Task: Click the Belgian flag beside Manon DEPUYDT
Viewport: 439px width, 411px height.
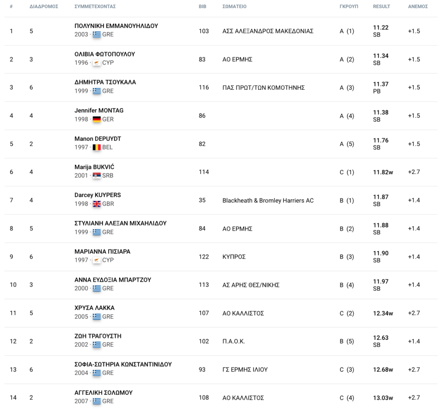Action: click(96, 147)
